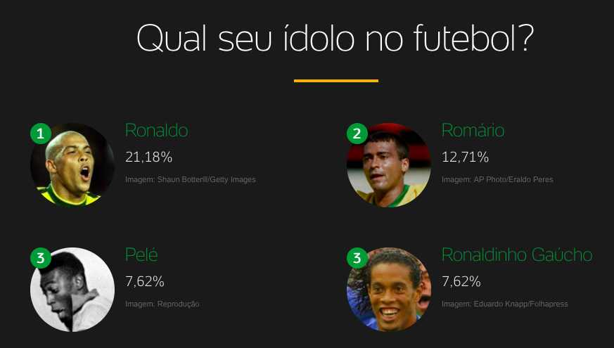Click the 21,18% vote percentage
Image resolution: width=614 pixels, height=348 pixels.
coord(148,157)
